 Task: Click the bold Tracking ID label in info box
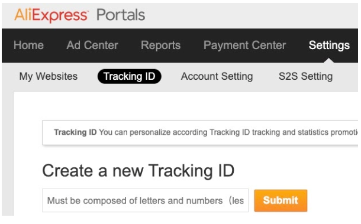(x=75, y=132)
